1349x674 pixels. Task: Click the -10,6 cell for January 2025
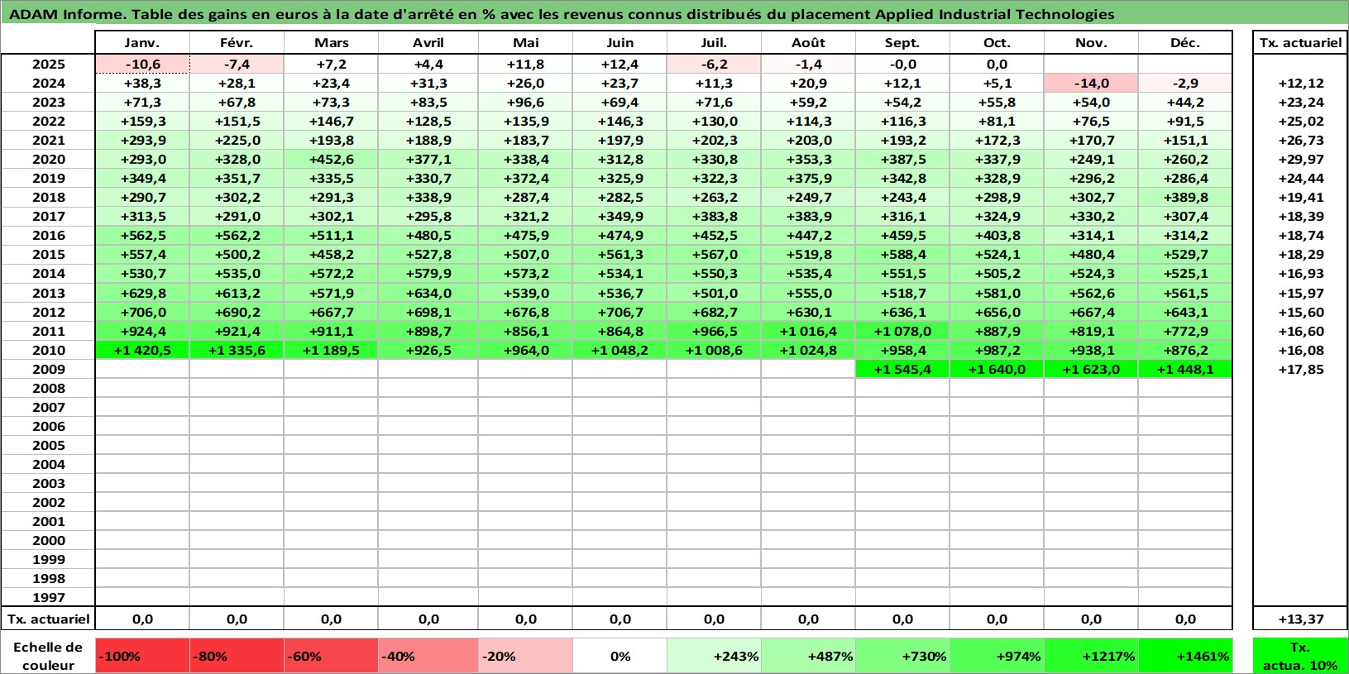(x=142, y=64)
